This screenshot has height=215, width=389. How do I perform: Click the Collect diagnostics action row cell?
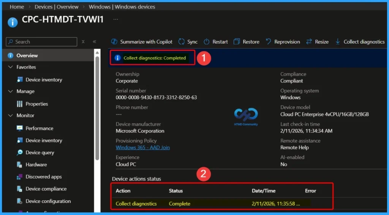coord(136,204)
